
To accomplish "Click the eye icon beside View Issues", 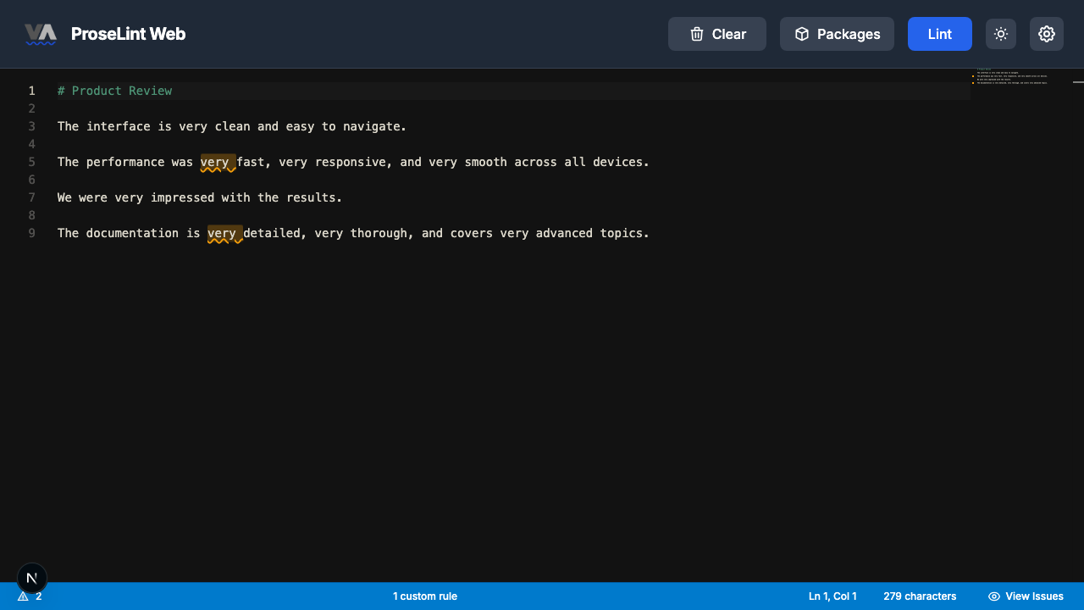I will [994, 596].
